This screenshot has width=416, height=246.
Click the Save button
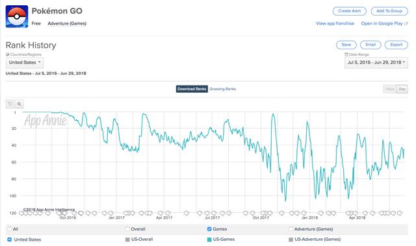346,45
